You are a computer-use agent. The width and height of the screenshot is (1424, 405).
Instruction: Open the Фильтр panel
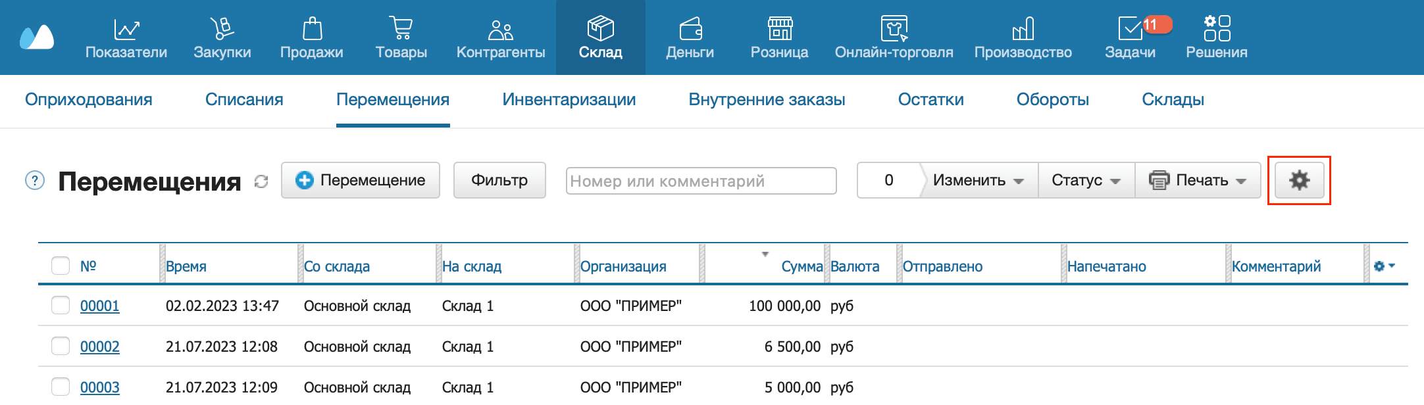point(499,180)
